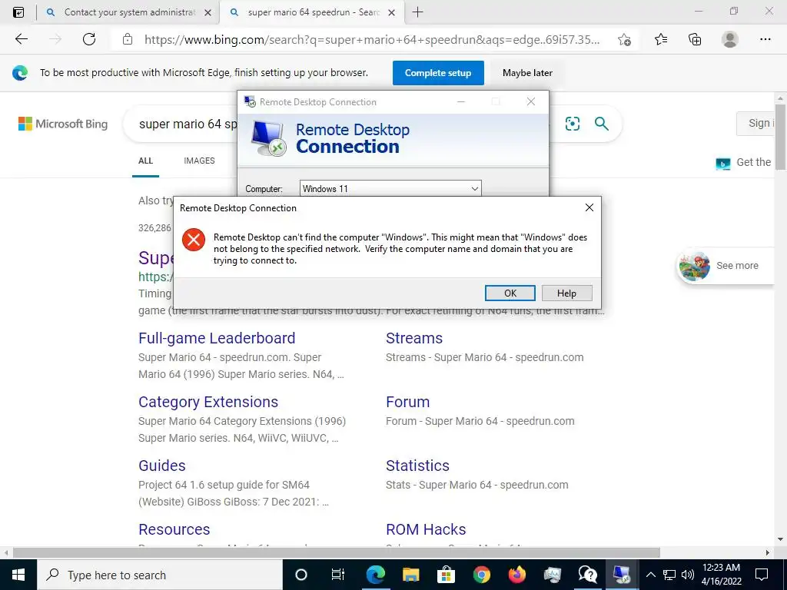The height and width of the screenshot is (590, 787).
Task: Open the Statistics link
Action: point(417,466)
